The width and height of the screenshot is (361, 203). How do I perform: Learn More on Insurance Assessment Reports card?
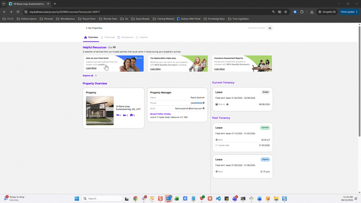pos(219,69)
